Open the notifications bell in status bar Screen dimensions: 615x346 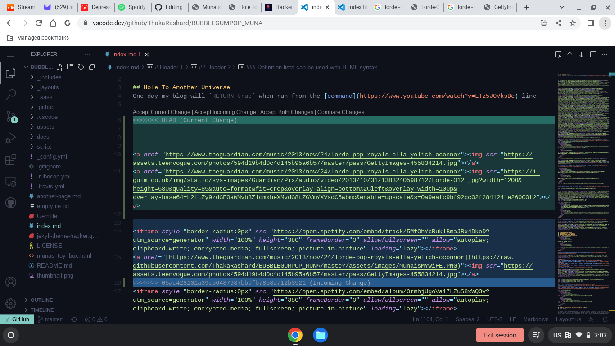(605, 319)
